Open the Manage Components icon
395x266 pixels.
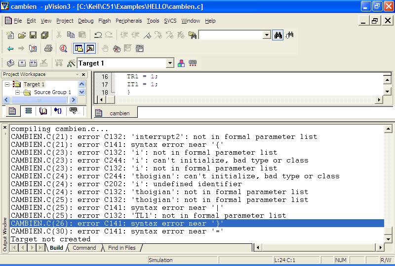[x=181, y=63]
